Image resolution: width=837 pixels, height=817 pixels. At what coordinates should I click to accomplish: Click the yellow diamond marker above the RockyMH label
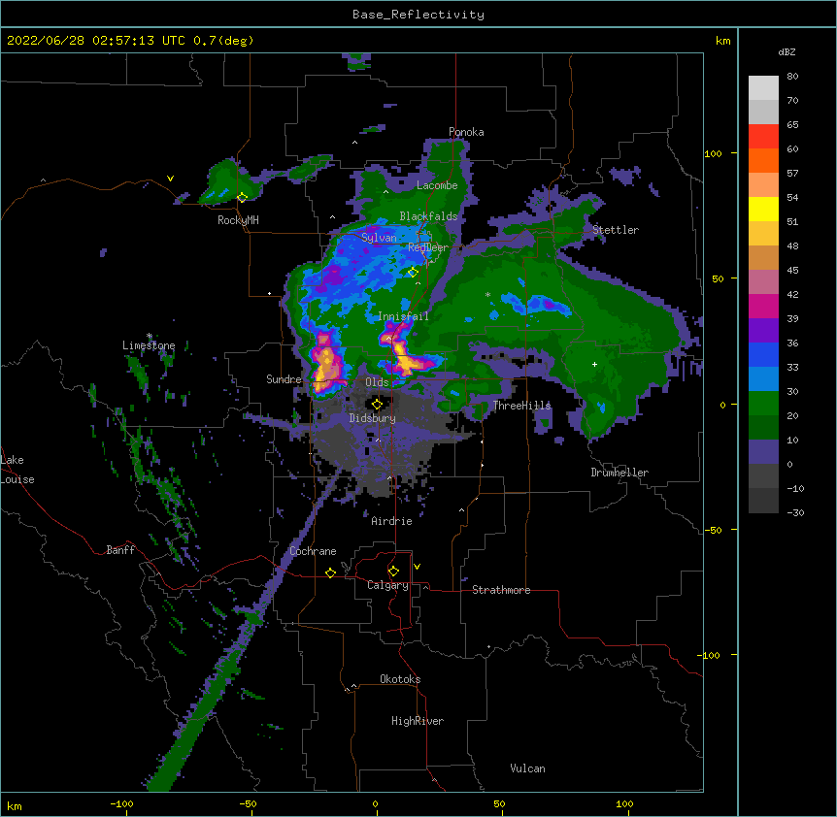click(243, 197)
